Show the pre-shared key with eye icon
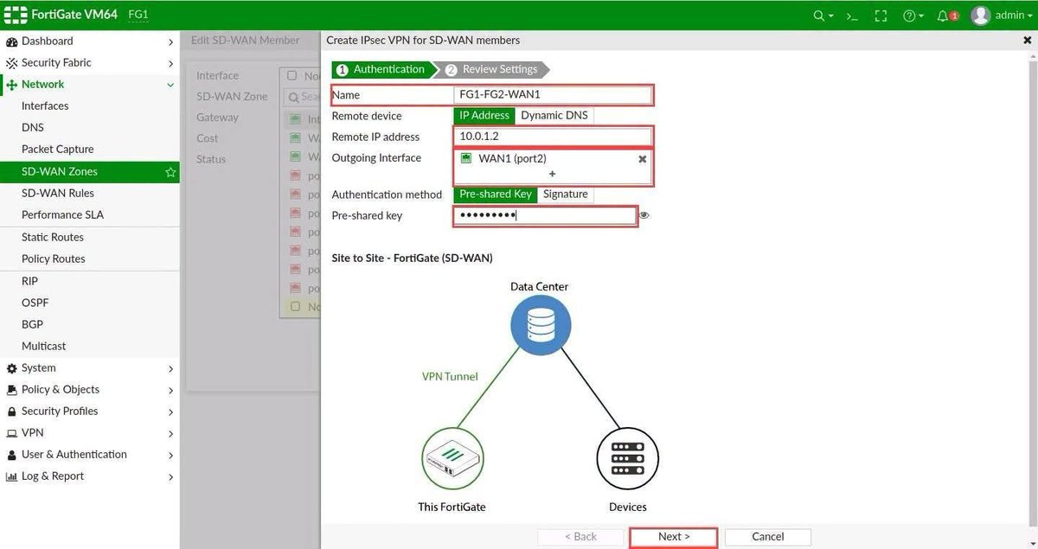The height and width of the screenshot is (549, 1038). [x=644, y=215]
